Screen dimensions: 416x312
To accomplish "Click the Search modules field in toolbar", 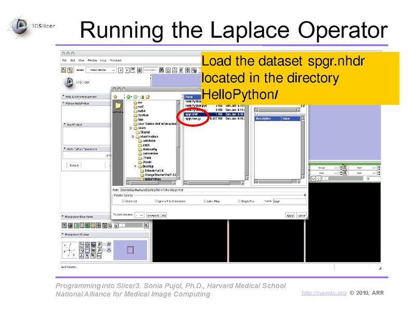I will tap(150, 70).
